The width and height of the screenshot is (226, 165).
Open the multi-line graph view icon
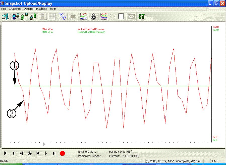click(83, 17)
